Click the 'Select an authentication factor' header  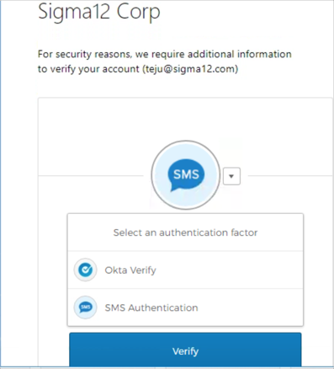click(x=185, y=233)
